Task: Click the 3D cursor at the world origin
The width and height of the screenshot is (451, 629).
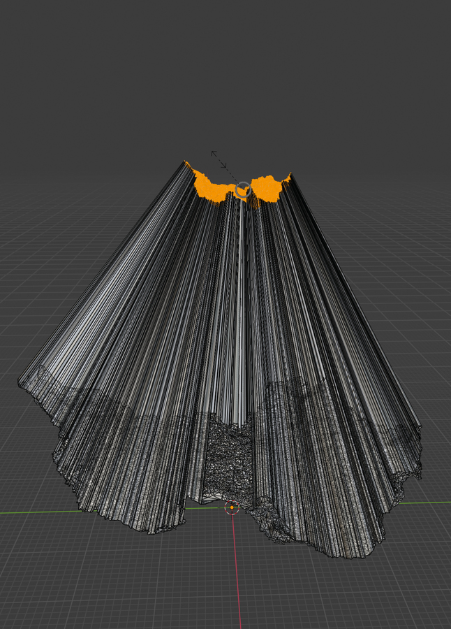Action: point(232,507)
